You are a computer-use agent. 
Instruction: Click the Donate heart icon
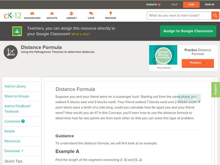pyautogui.click(x=159, y=5)
